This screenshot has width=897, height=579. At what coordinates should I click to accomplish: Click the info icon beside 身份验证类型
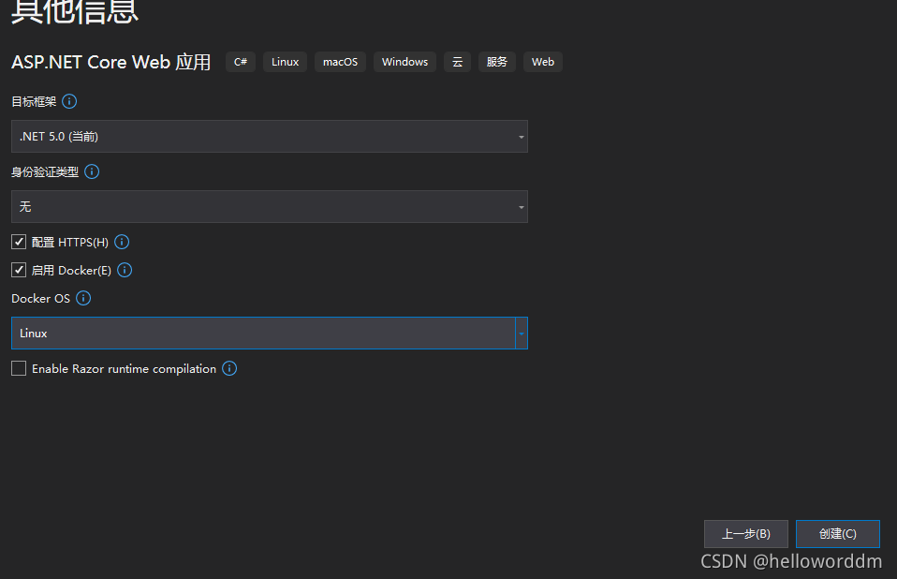(x=92, y=171)
